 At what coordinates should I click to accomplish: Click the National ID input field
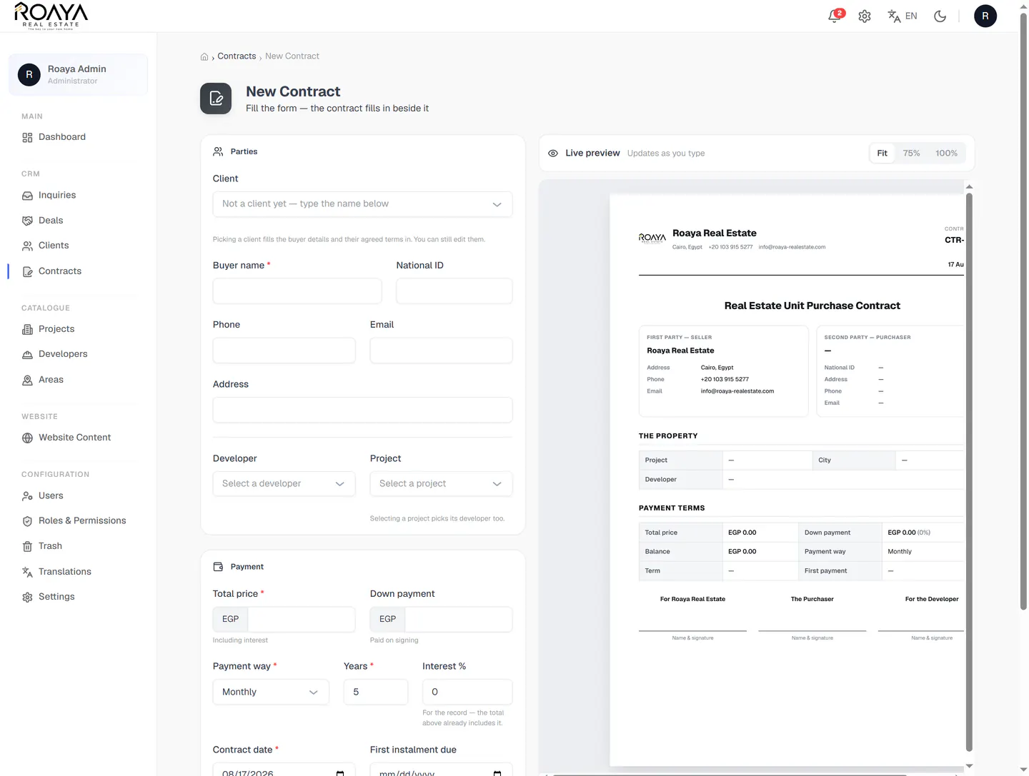[x=454, y=291]
